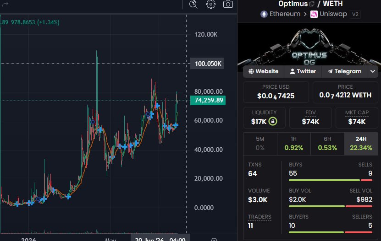The image size is (381, 241).
Task: Click the SELLERS count 5
Action: [370, 225]
